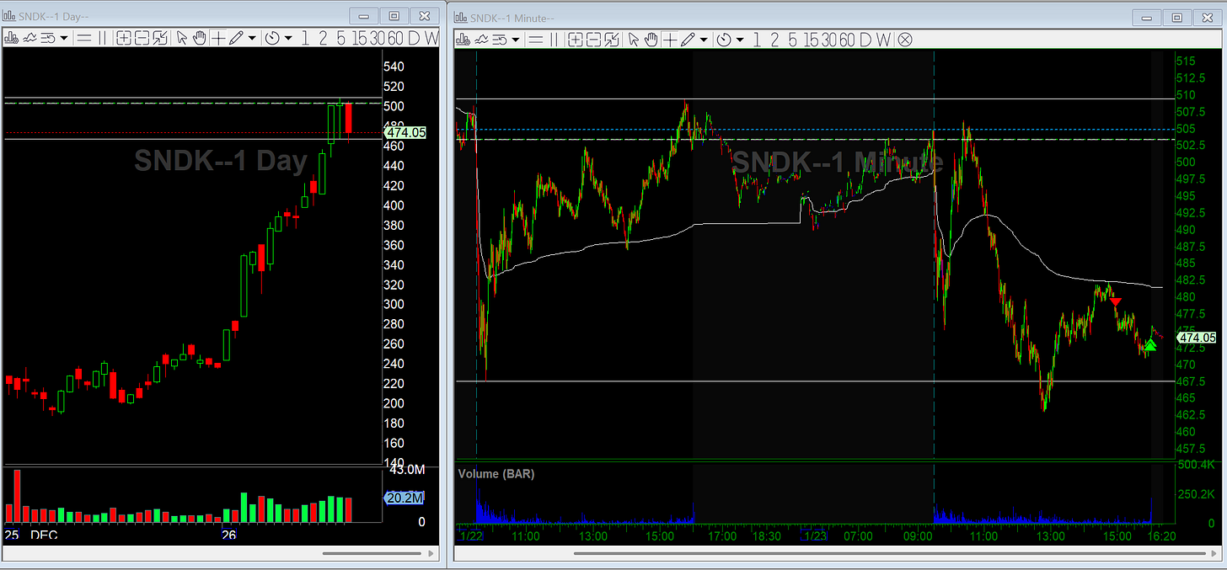Screen dimensions: 1227x570
Task: Click timer/clock icon in Day window
Action: pyautogui.click(x=272, y=38)
